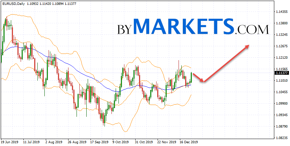Image resolution: width=290 pixels, height=146 pixels.
Task: Click the red forecast arrow's upper arrowhead
Action: click(x=248, y=46)
